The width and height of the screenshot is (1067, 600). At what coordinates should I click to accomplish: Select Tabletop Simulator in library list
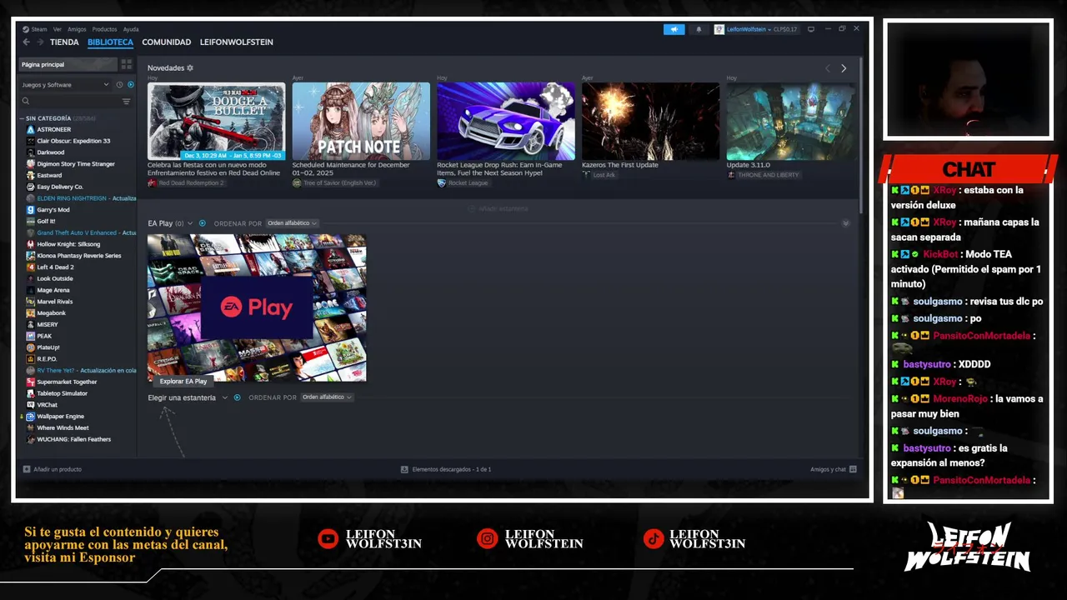pyautogui.click(x=62, y=393)
